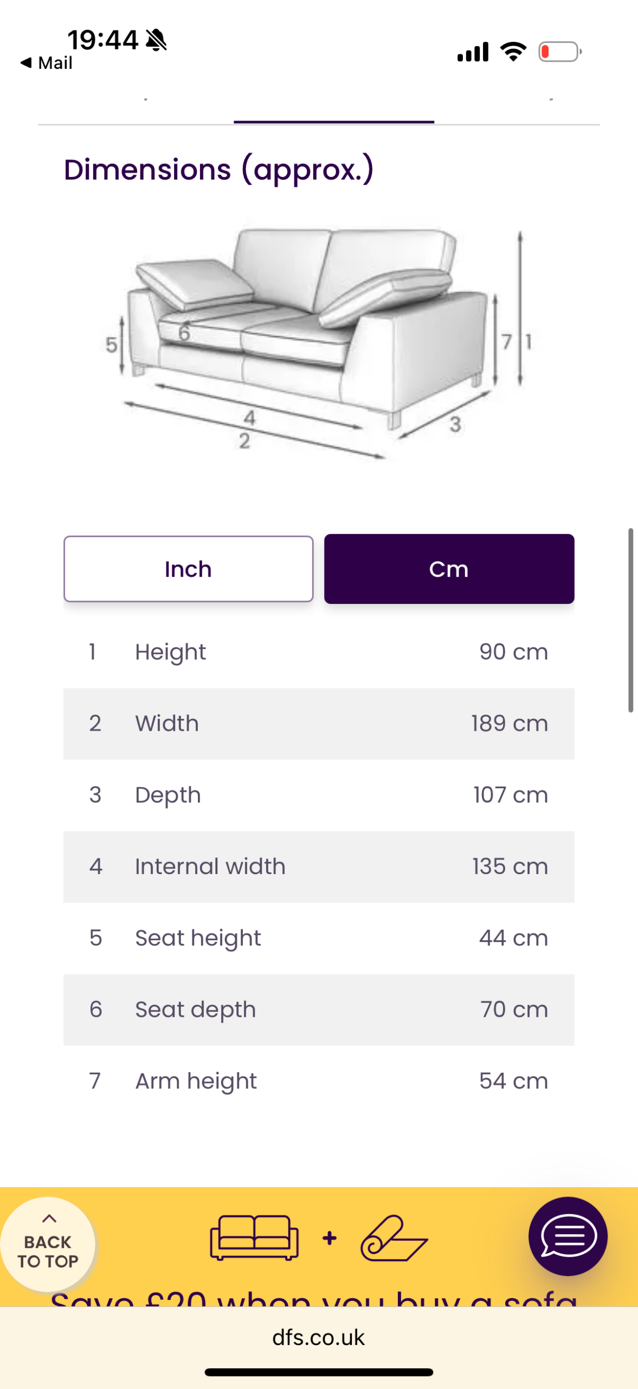Select the Width 189 cm row
The height and width of the screenshot is (1389, 638).
(x=319, y=723)
